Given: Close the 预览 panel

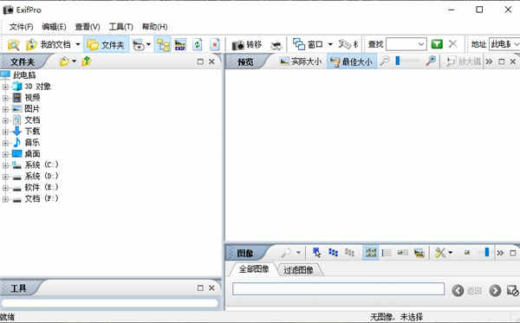Looking at the screenshot, I should 513,61.
